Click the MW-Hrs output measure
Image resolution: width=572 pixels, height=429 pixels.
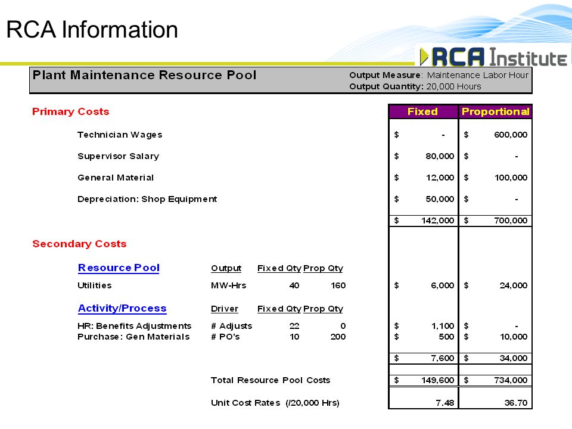tap(228, 285)
